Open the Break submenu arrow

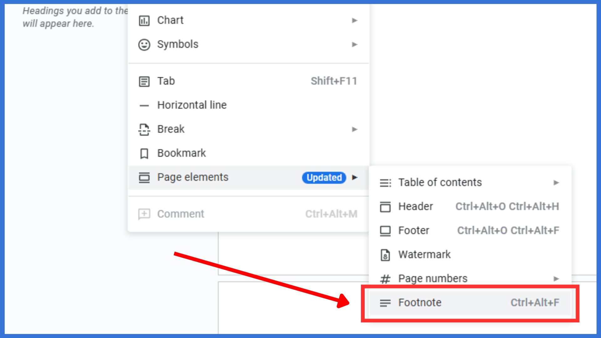[x=354, y=129]
